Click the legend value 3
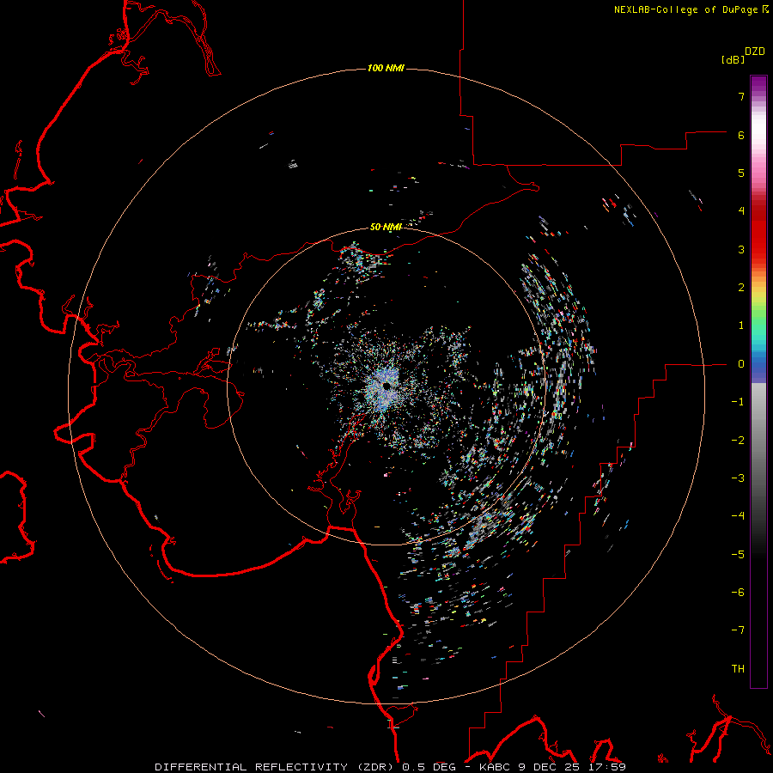The image size is (773, 773). pos(741,249)
